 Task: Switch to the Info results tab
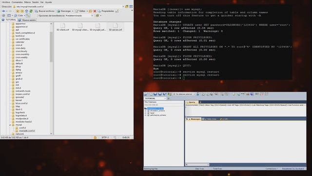[x=224, y=119]
